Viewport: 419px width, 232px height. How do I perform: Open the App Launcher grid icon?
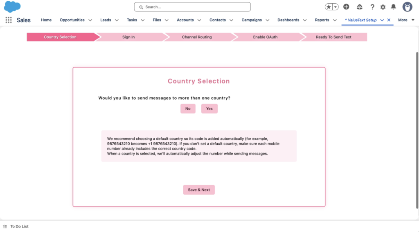pyautogui.click(x=9, y=20)
